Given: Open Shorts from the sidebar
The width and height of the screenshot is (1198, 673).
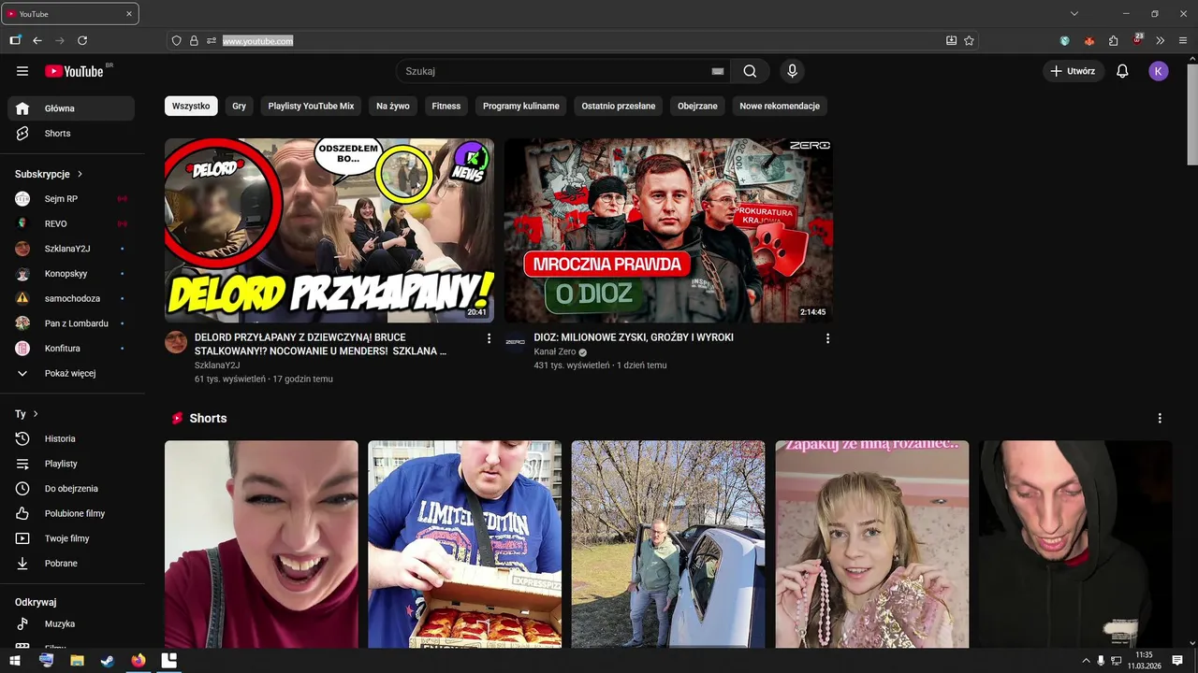Looking at the screenshot, I should pyautogui.click(x=71, y=134).
